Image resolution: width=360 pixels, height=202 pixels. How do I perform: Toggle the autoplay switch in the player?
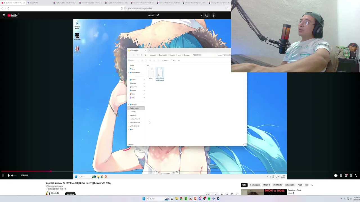pos(336,175)
